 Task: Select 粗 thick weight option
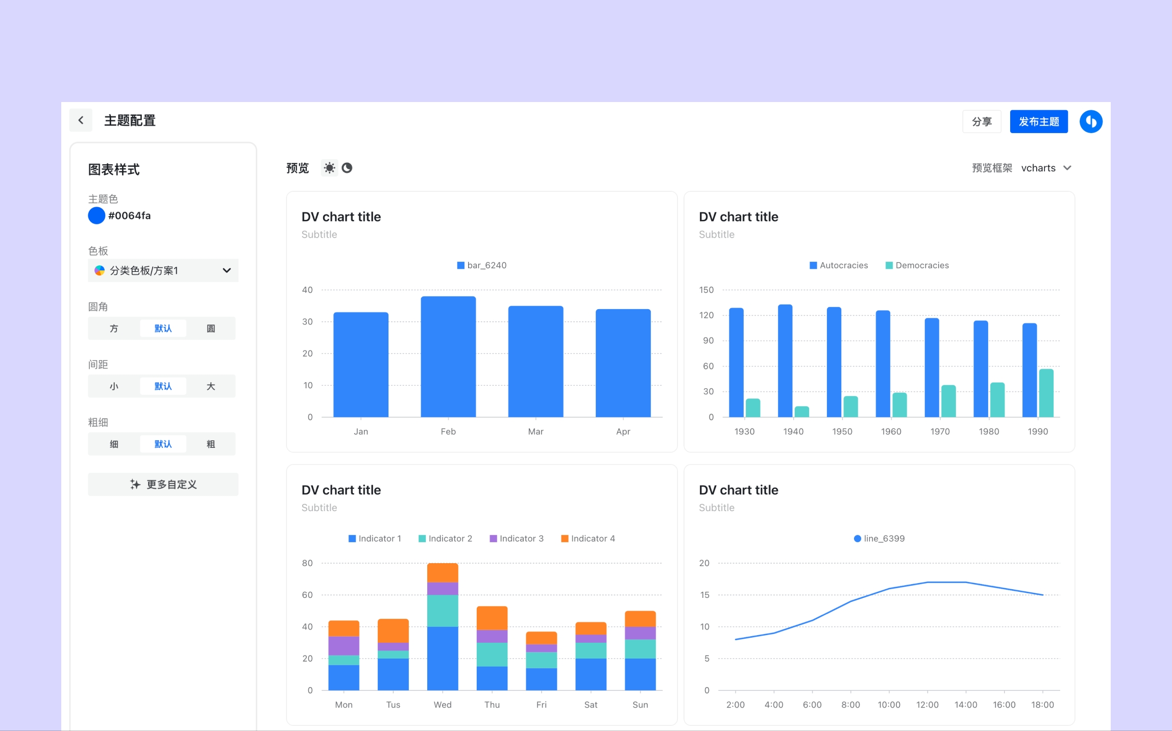pos(210,444)
